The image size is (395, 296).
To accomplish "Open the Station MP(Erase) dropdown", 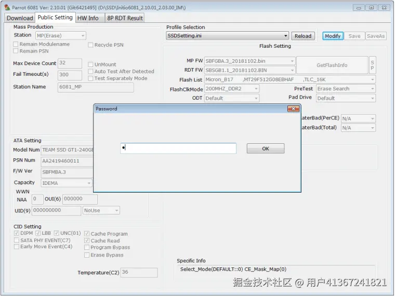I will pyautogui.click(x=61, y=35).
